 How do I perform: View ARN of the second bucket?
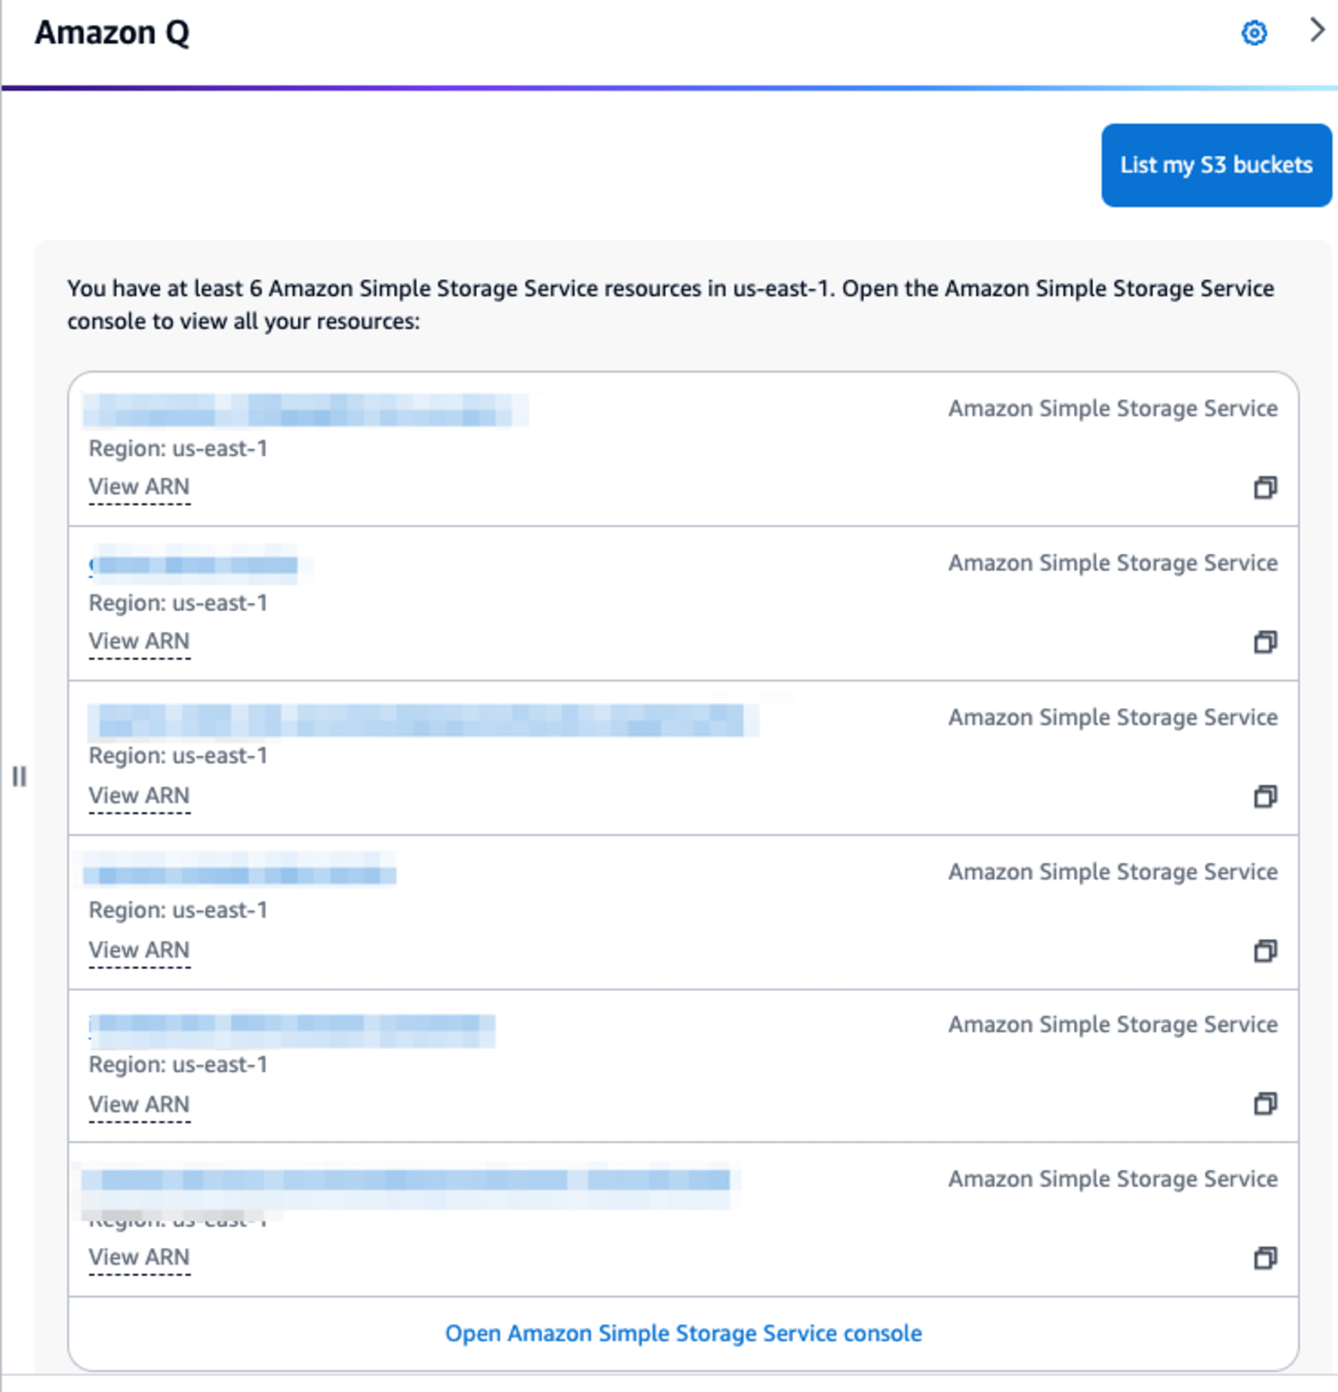(139, 641)
